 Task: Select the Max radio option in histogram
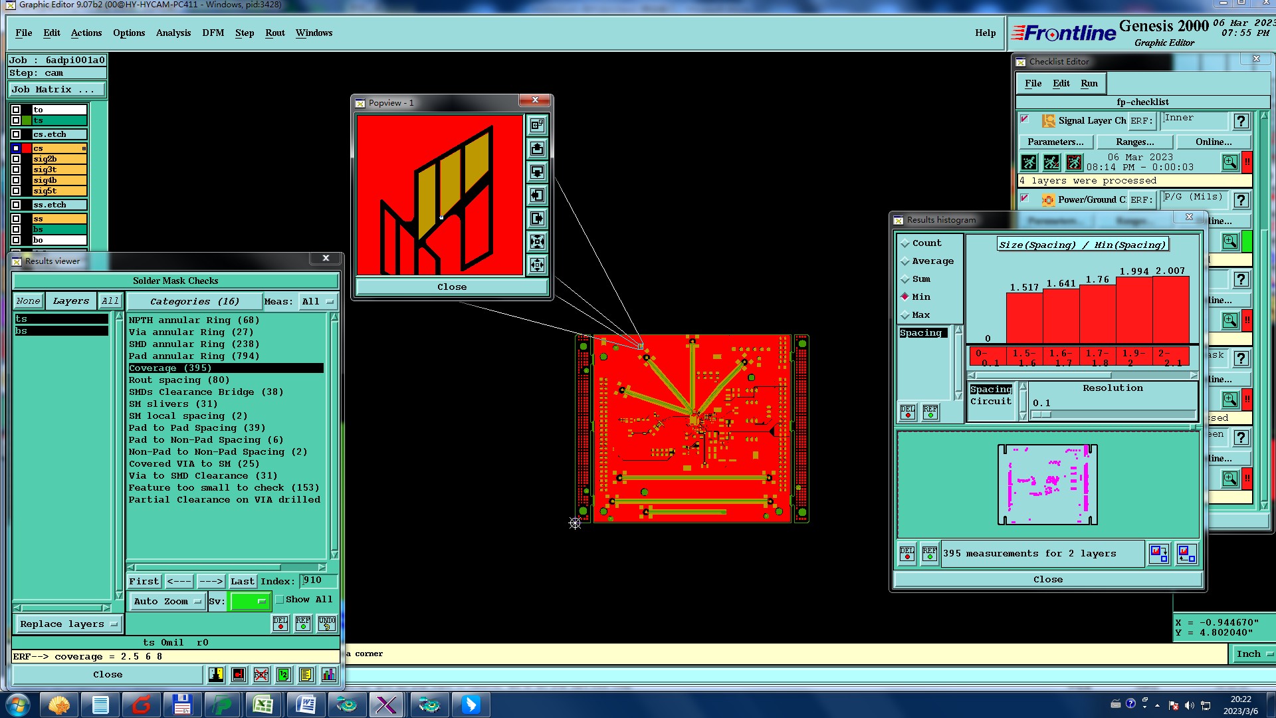pos(905,315)
